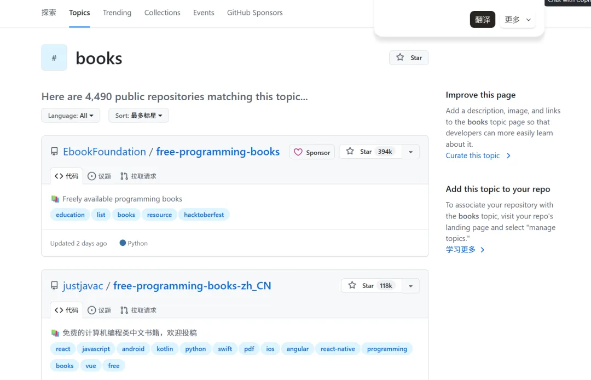Open the justjavac owner link
This screenshot has width=591, height=380.
tap(83, 286)
